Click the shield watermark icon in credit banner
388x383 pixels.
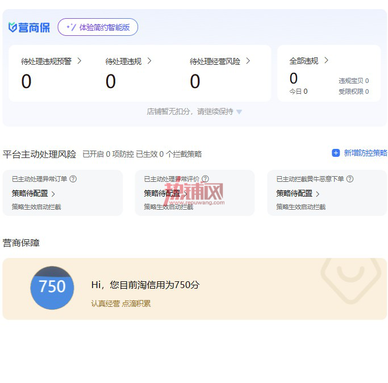click(x=351, y=281)
